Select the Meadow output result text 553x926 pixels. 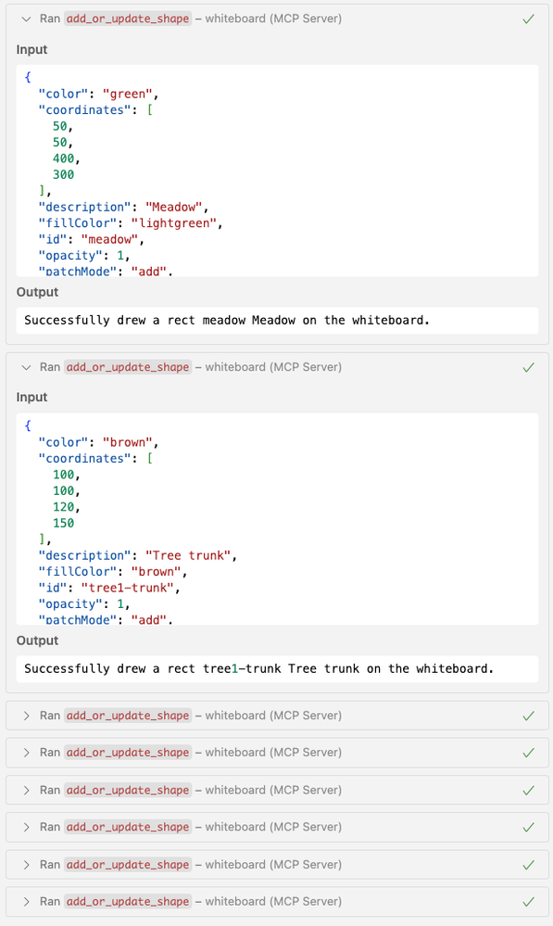coord(227,320)
